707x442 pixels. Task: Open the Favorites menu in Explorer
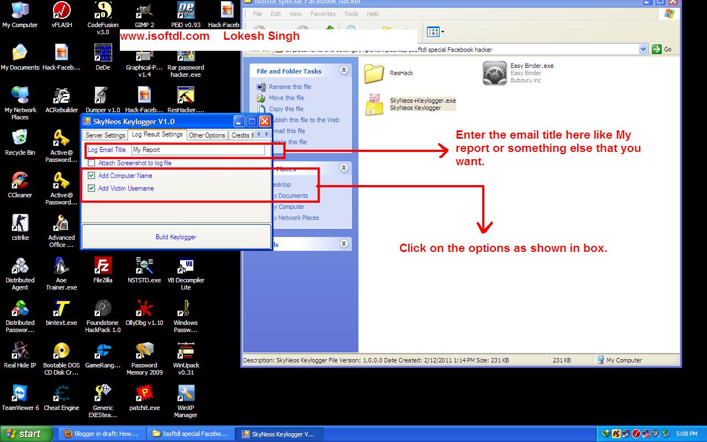[323, 14]
